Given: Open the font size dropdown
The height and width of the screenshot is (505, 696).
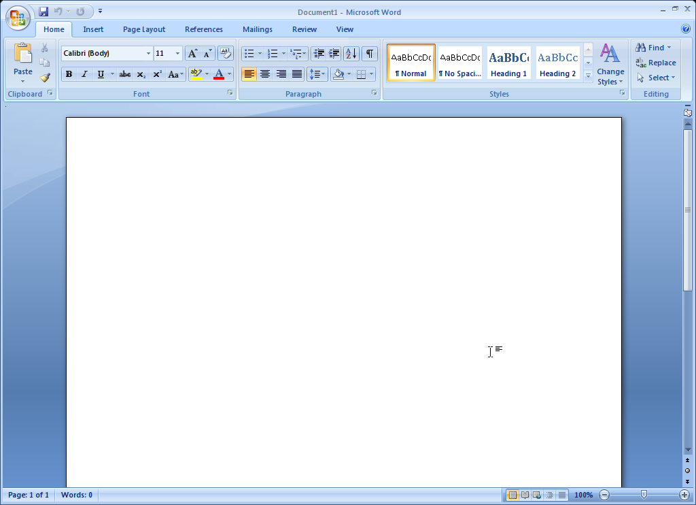Looking at the screenshot, I should point(177,53).
